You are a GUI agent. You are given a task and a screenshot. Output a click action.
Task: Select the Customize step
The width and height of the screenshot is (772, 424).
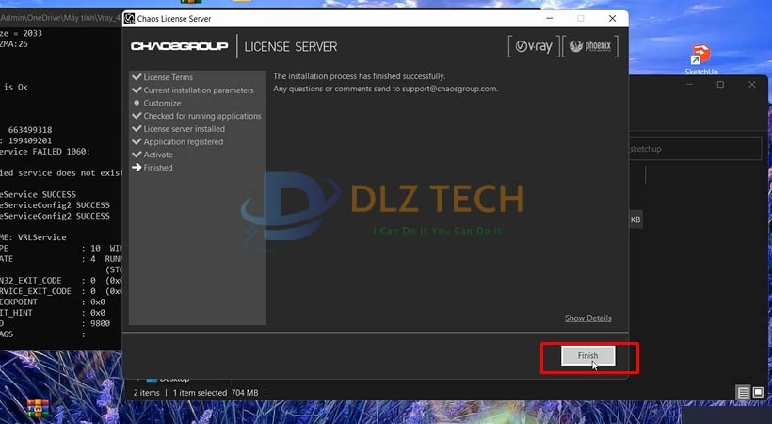(x=162, y=104)
